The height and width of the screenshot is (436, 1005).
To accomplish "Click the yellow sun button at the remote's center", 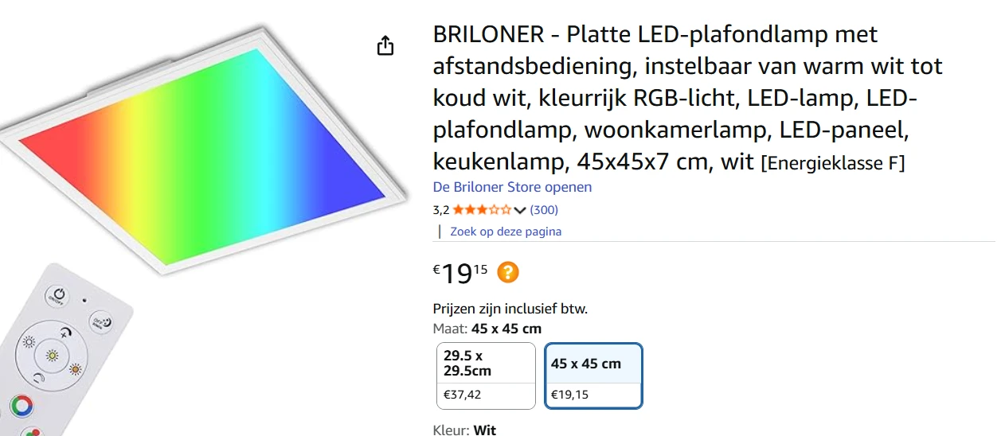I will point(53,355).
